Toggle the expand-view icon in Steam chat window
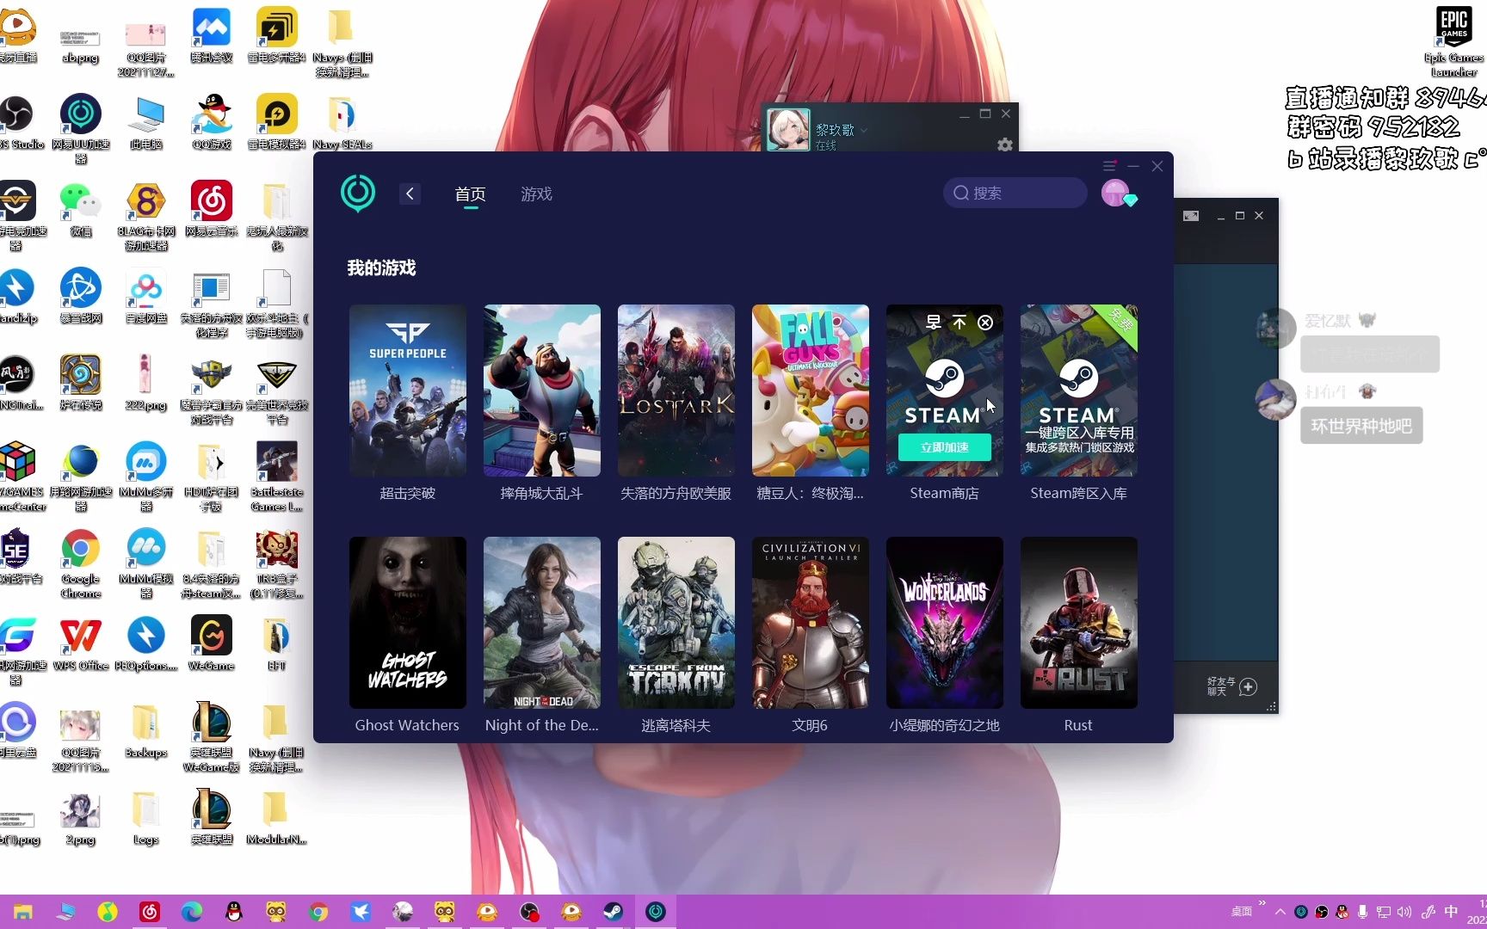The width and height of the screenshot is (1487, 929). (x=1191, y=216)
